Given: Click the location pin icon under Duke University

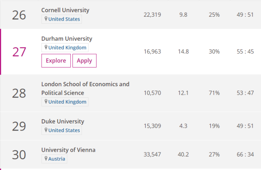Looking at the screenshot, I should coord(46,131).
